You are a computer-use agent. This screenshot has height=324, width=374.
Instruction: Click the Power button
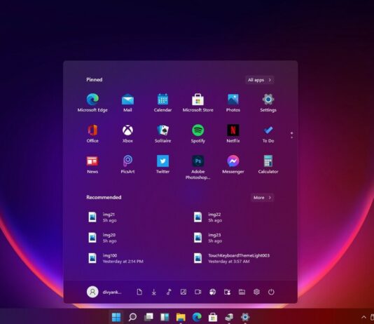(271, 292)
